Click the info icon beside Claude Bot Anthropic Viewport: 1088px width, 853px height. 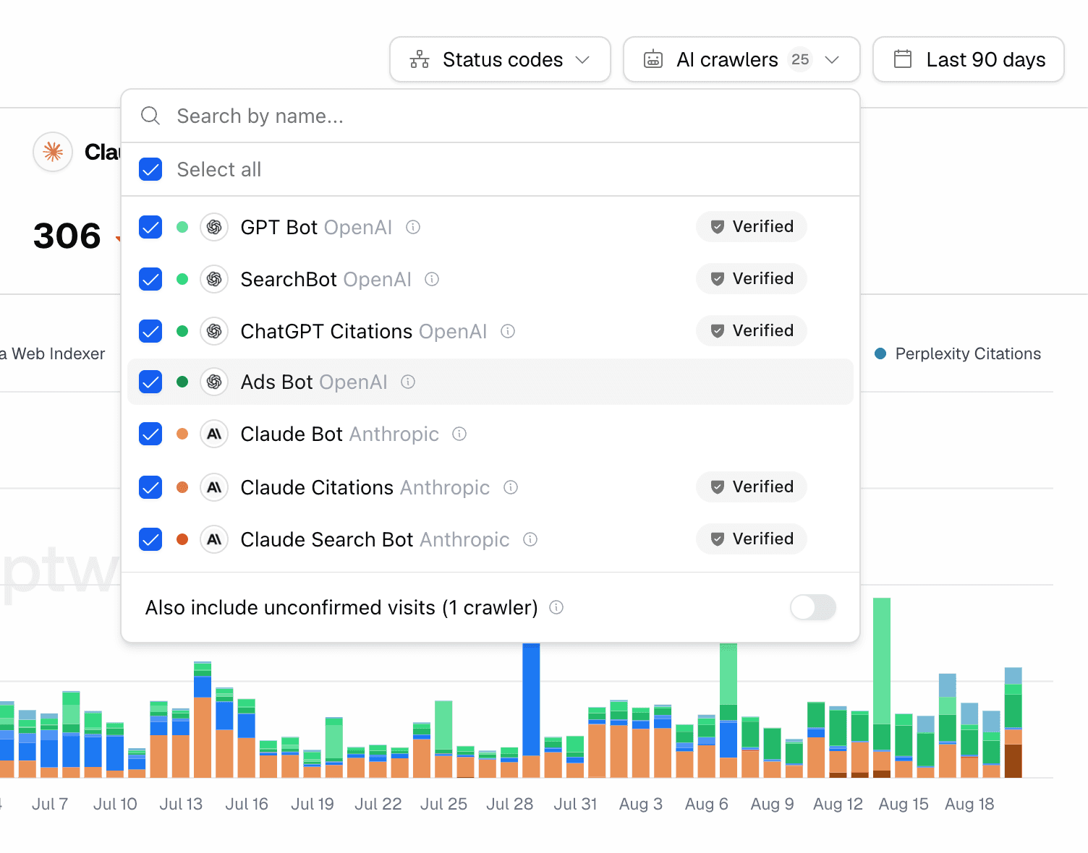point(459,434)
